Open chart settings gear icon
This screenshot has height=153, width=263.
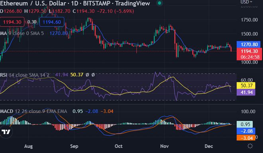pos(250,146)
